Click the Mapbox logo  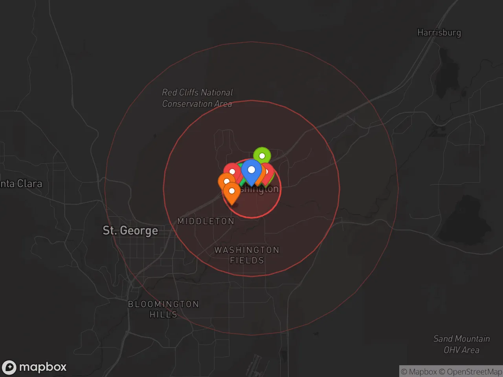[35, 367]
